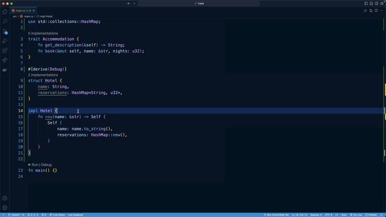Open Run and Debug view
This screenshot has height=217, width=386.
click(5, 41)
